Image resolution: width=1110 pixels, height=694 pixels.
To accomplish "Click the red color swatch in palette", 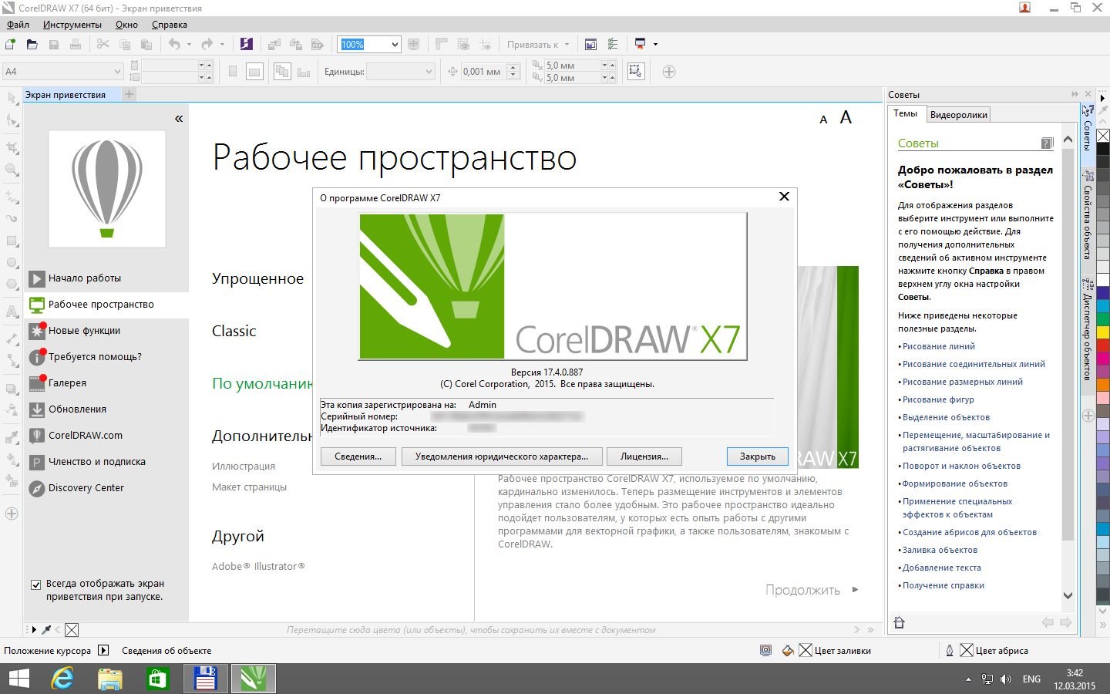I will pos(1103,345).
